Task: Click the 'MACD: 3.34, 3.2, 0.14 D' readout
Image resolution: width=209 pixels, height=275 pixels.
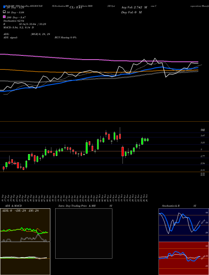Action: (19, 27)
